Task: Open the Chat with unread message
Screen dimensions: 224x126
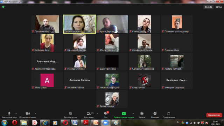Action: tap(106, 115)
